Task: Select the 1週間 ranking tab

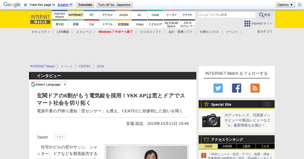Action: click(246, 146)
